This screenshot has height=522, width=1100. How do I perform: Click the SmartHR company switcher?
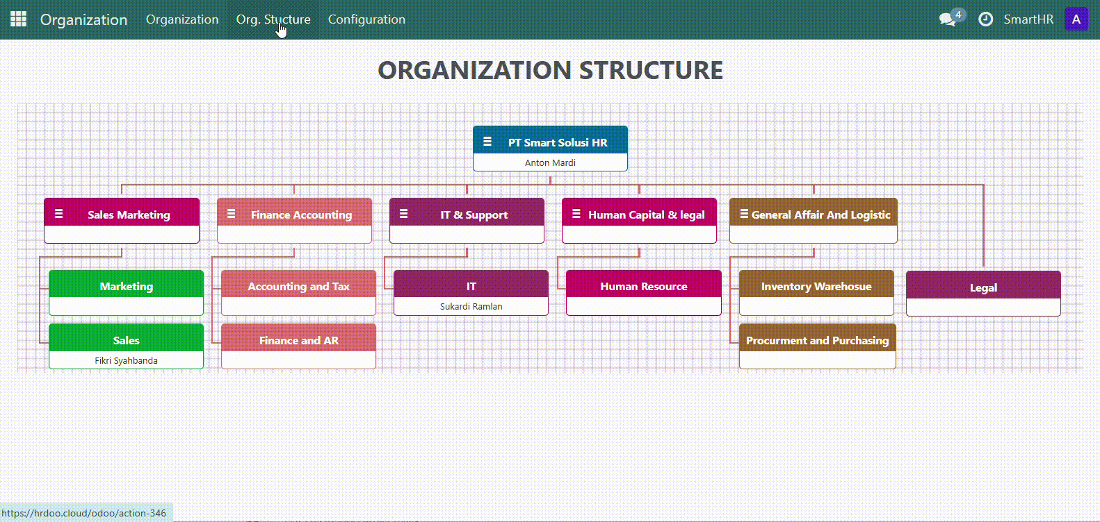click(x=1028, y=19)
